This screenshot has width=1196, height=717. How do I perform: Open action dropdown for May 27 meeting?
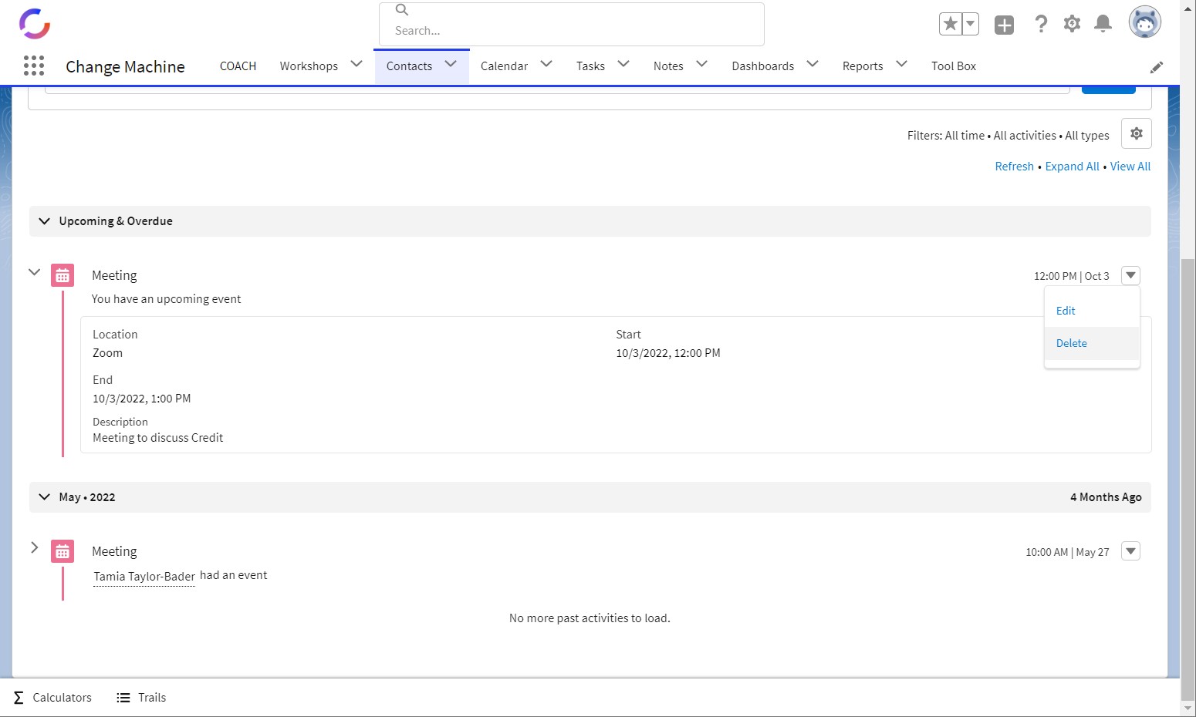tap(1130, 551)
